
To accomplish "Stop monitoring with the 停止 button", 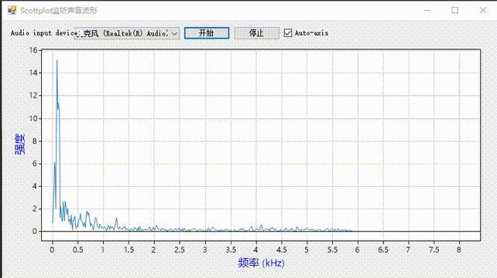I will pos(257,33).
